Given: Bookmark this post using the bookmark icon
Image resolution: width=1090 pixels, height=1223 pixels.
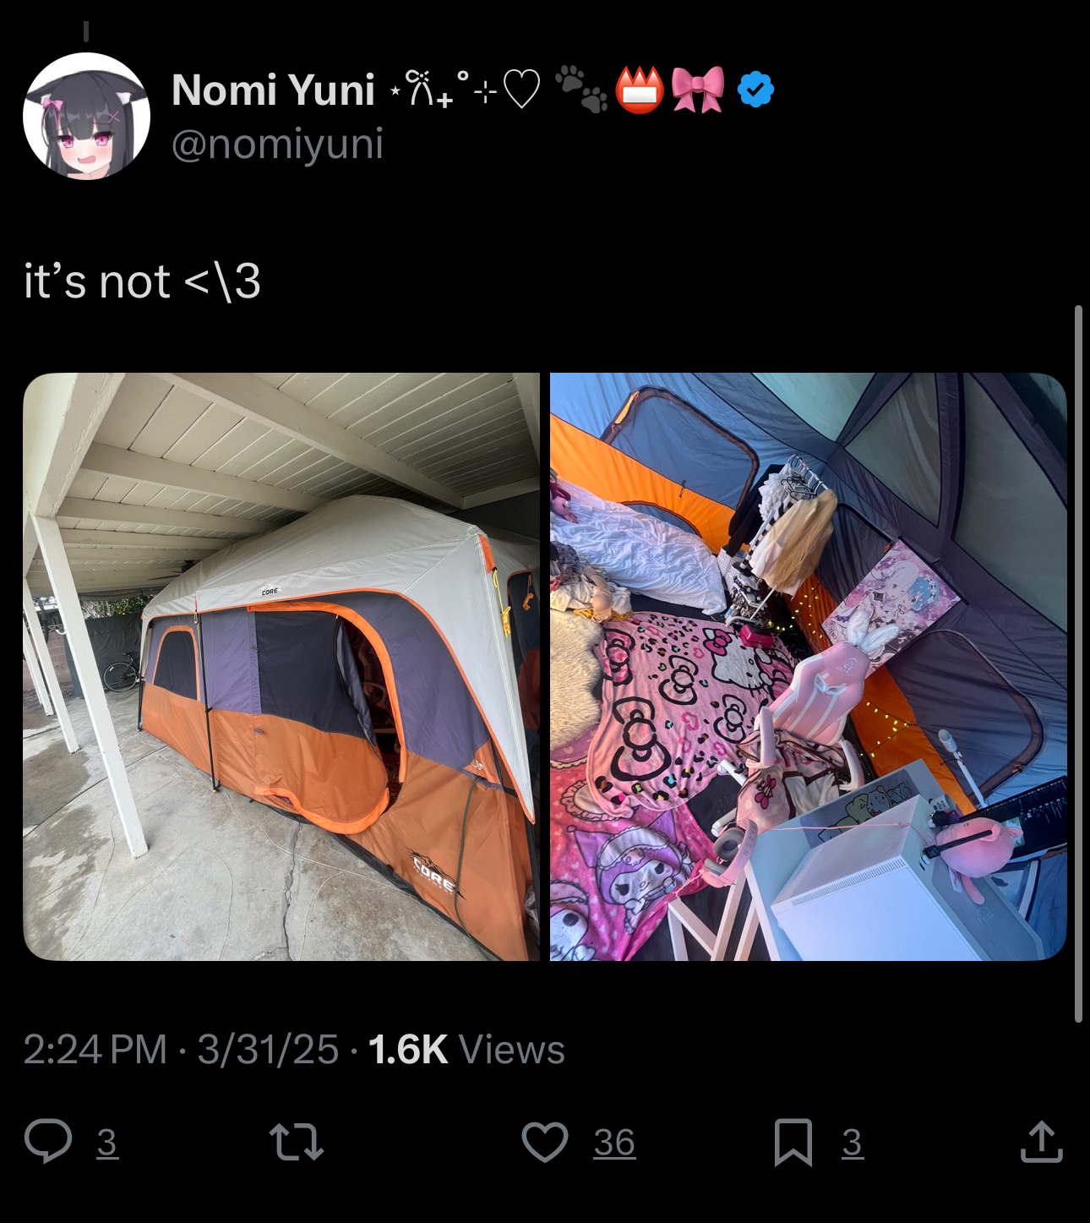Looking at the screenshot, I should (793, 1142).
